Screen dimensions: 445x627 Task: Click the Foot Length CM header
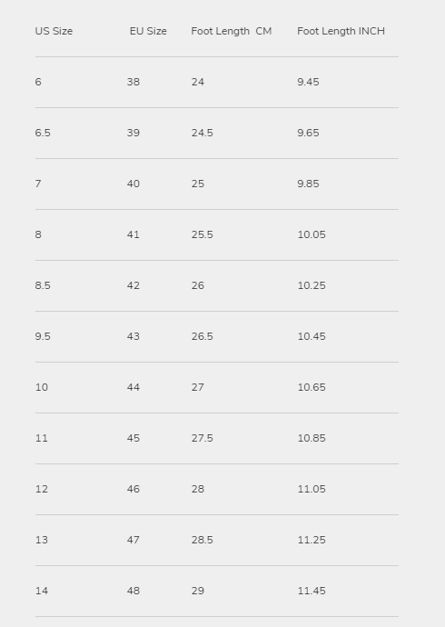[232, 31]
